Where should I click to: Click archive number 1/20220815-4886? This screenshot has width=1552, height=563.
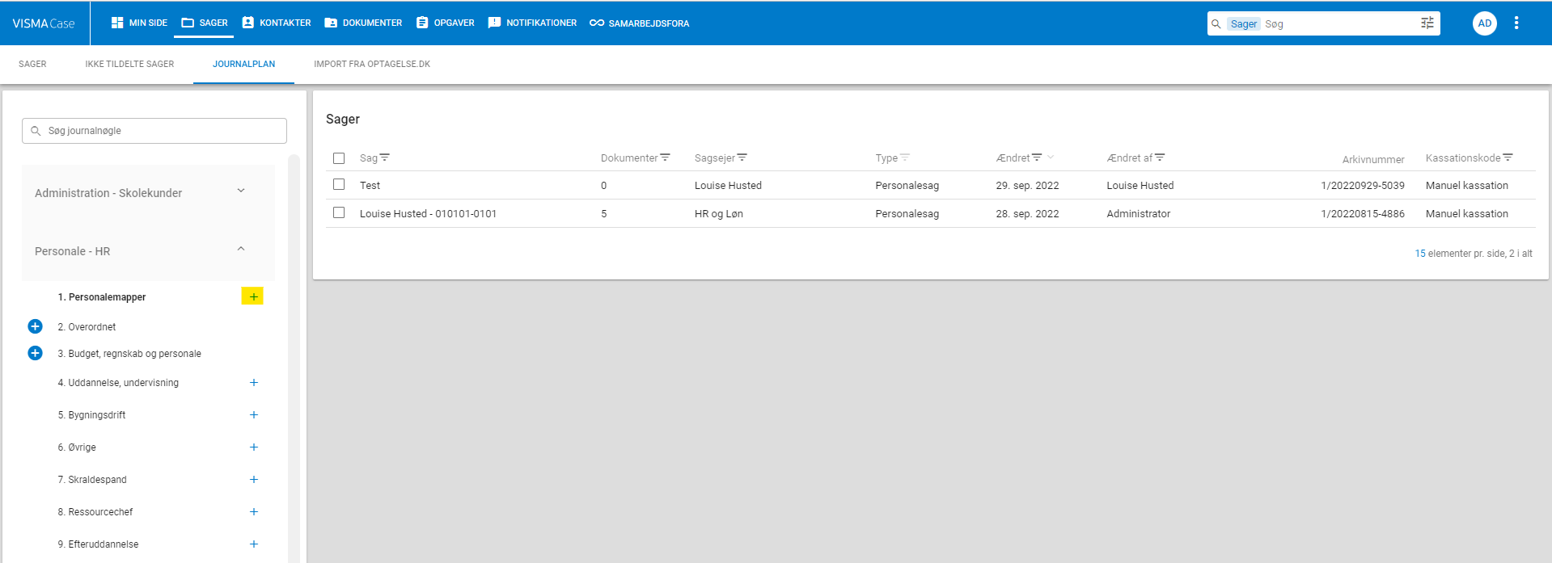pyautogui.click(x=1363, y=213)
